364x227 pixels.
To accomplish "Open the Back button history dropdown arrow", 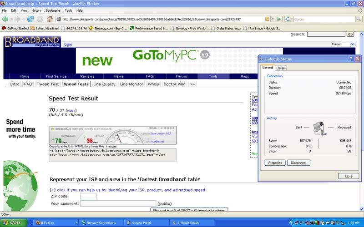I will point(11,19).
